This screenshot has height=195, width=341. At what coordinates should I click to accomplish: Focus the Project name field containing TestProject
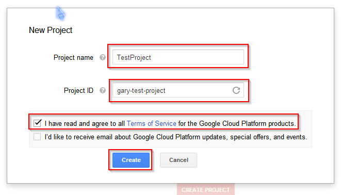(178, 57)
